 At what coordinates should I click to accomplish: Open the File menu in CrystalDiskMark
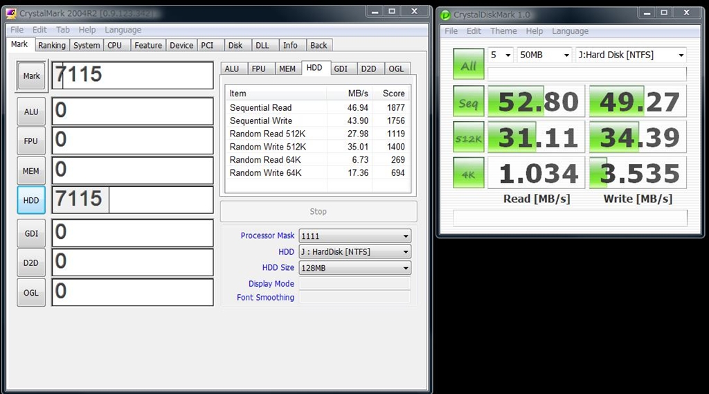451,30
